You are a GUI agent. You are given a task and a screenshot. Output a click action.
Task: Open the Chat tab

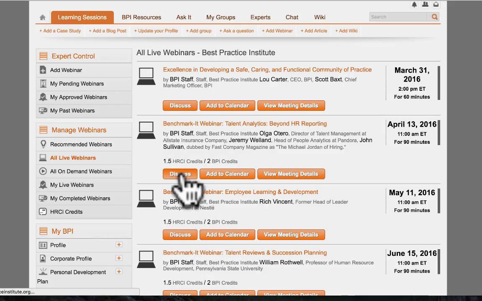(x=292, y=17)
